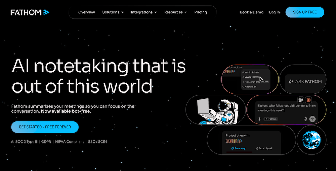Click the Now available bot-free text
336x171 pixels.
pos(66,111)
